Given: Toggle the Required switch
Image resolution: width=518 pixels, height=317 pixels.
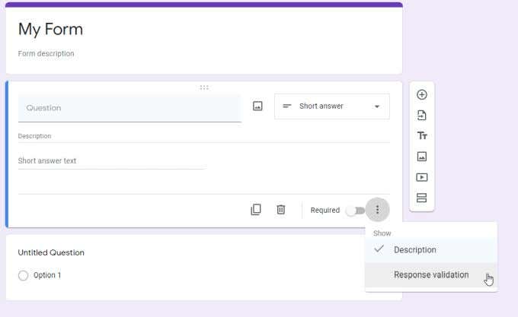Looking at the screenshot, I should coord(355,211).
